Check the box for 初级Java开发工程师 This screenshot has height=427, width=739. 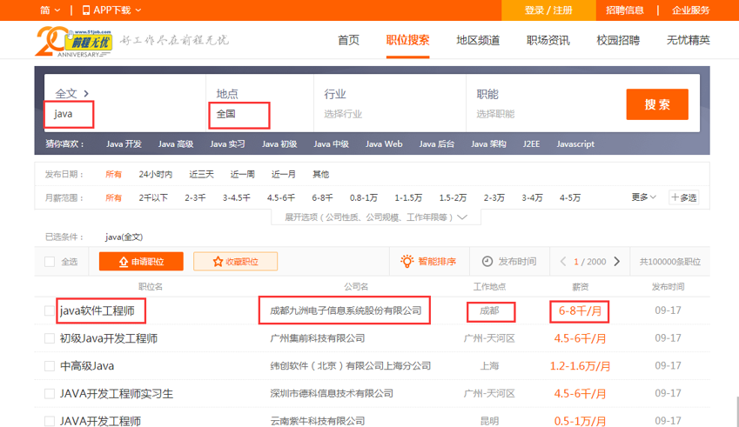tap(50, 338)
